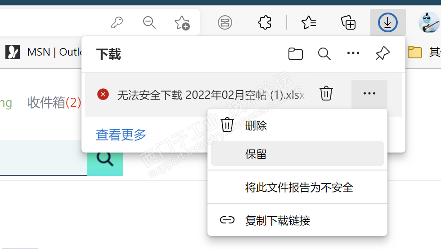Screen dimensions: 441x249
Task: Open the favorites list icon
Action: pyautogui.click(x=309, y=22)
